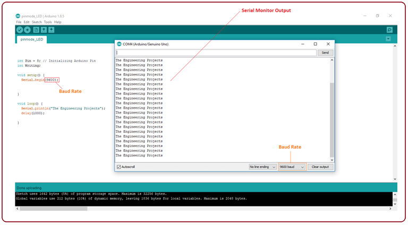Expand the No line ending dropdown
The width and height of the screenshot is (408, 225).
[263, 167]
